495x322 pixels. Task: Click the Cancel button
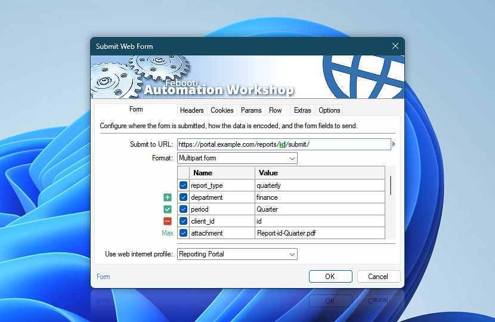point(379,277)
